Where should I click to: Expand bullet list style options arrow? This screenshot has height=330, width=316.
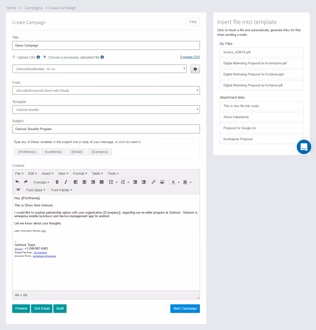[x=117, y=182]
